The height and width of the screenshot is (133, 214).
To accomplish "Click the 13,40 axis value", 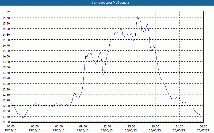I will pyautogui.click(x=6, y=73).
